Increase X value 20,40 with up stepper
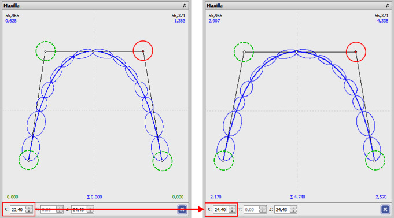The height and width of the screenshot is (218, 394). 30,208
